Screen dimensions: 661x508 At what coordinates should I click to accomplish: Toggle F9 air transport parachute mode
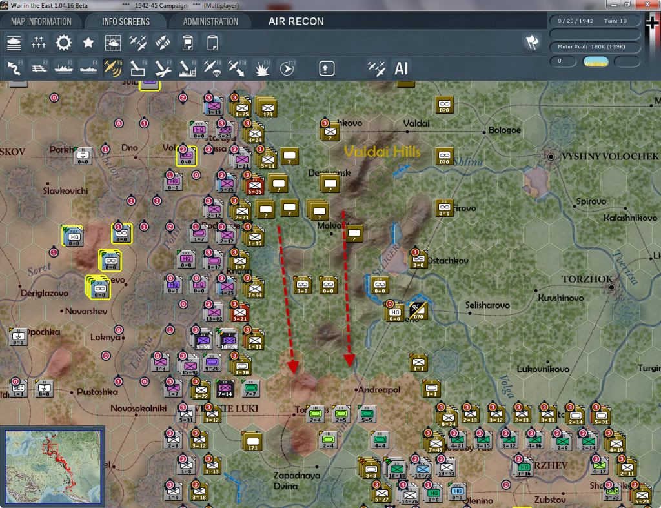coord(212,68)
